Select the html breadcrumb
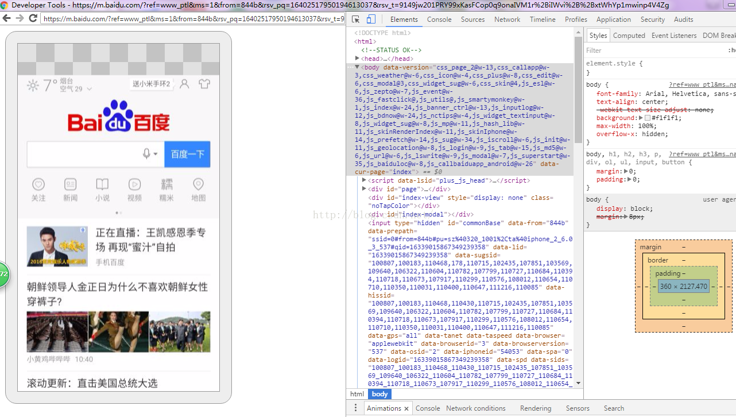736x417 pixels. point(357,394)
